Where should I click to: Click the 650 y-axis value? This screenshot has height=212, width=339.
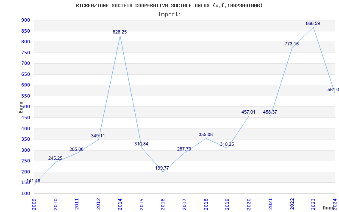coord(25,75)
